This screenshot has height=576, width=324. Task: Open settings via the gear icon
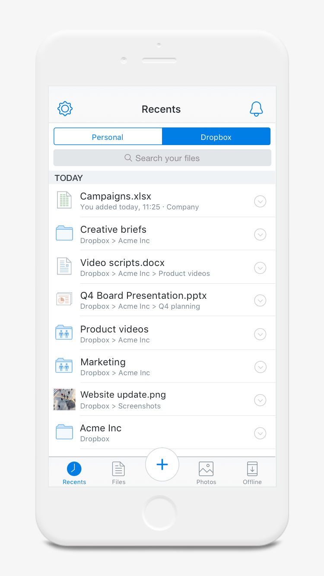65,108
